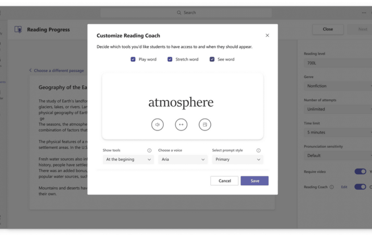Click the Stretch word arrows icon
The image size is (372, 237).
pos(181,125)
